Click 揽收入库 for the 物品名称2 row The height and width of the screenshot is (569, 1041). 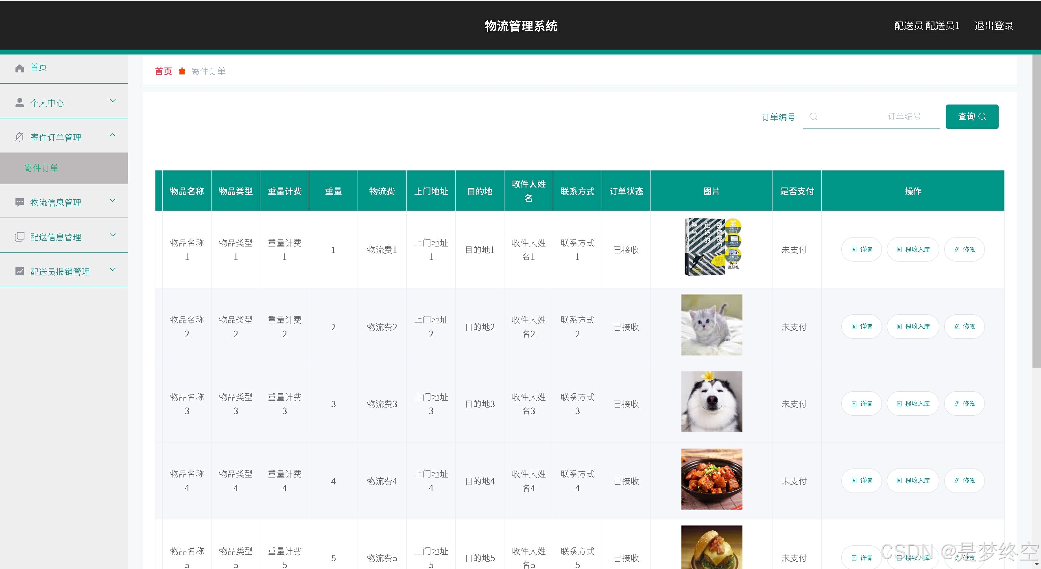pos(913,327)
